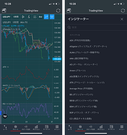Tap the 135.265 current price label

(57, 59)
